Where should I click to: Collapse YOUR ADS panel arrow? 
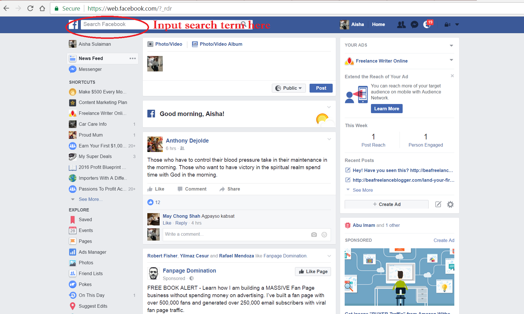coord(451,45)
